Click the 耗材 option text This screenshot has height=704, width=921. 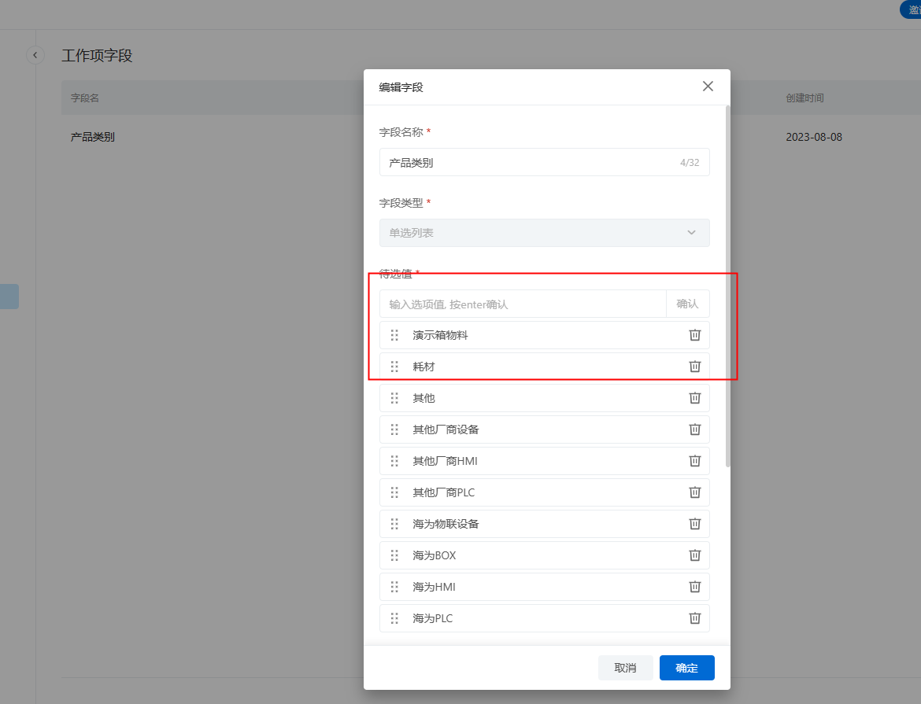[x=424, y=367]
